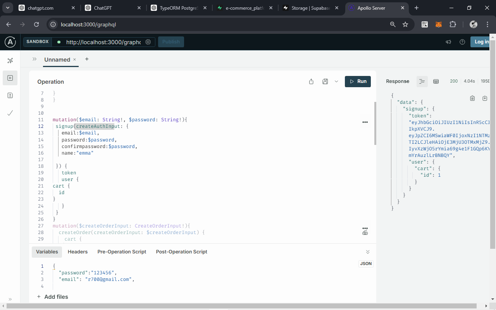The height and width of the screenshot is (310, 496).
Task: Download the response JSON
Action: 485,98
